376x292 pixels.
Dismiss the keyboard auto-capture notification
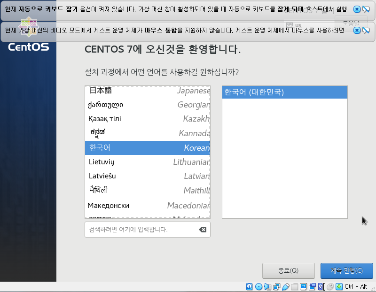click(357, 9)
